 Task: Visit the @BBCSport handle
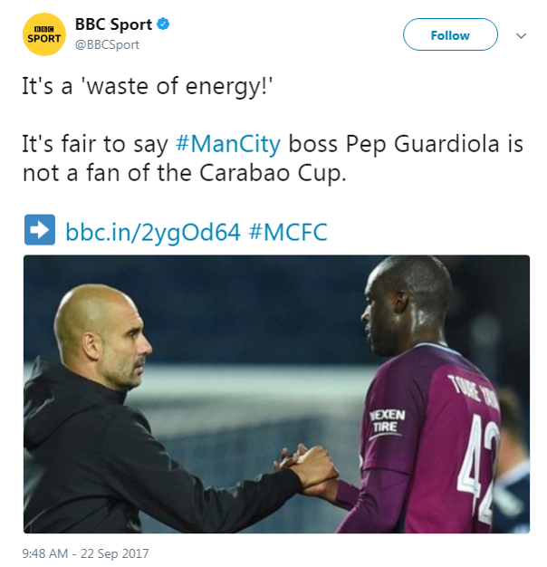[x=107, y=45]
